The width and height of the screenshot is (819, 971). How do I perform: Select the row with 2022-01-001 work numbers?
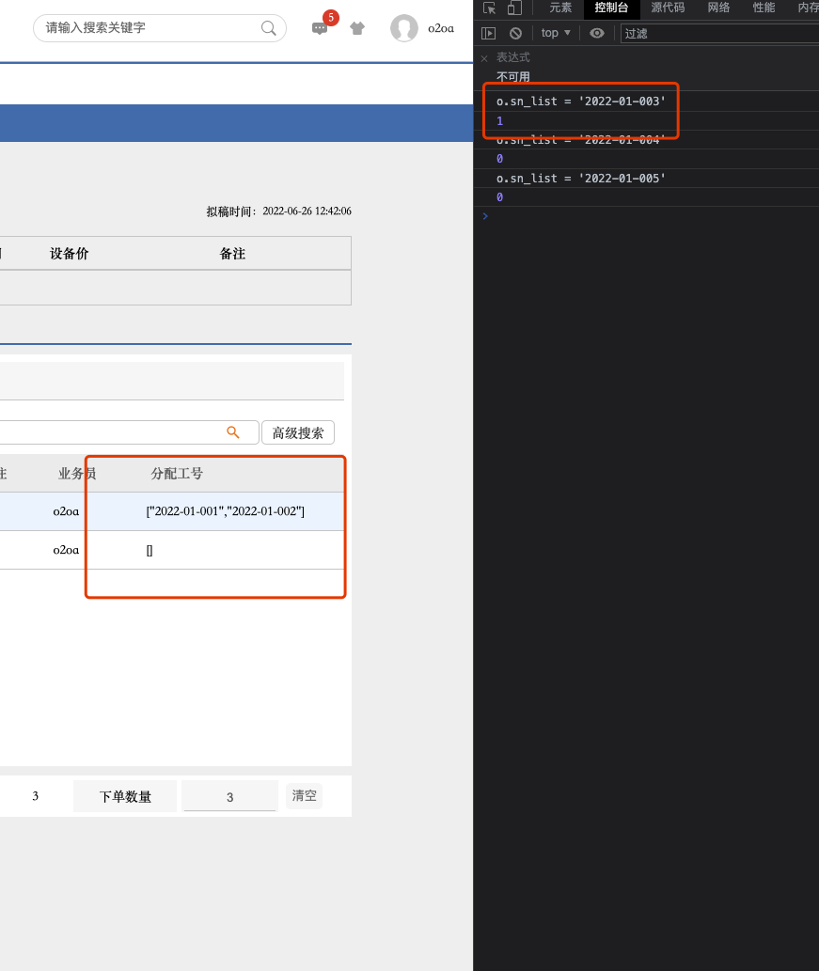(226, 511)
